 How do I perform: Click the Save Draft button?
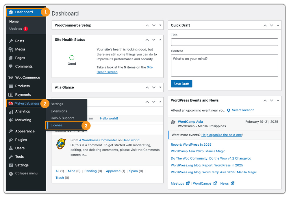coord(181,84)
